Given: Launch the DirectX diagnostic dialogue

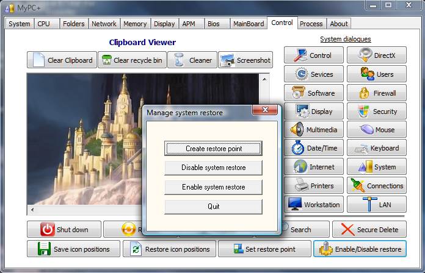Looking at the screenshot, I should point(377,55).
